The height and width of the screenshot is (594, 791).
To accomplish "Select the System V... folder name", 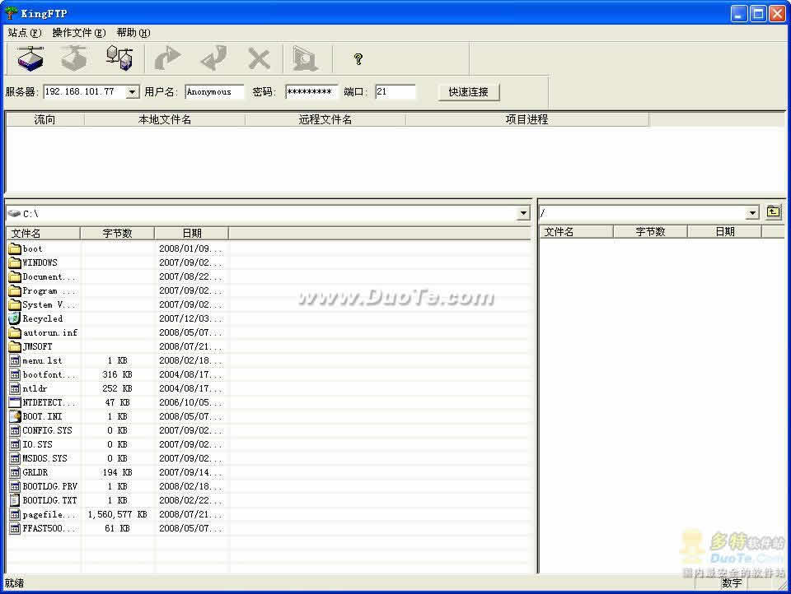I will (x=49, y=304).
